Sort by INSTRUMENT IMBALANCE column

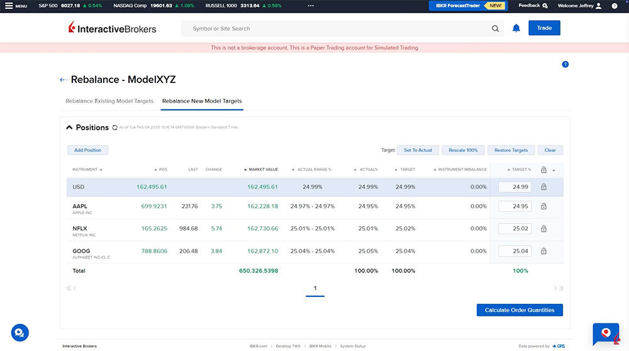click(460, 170)
